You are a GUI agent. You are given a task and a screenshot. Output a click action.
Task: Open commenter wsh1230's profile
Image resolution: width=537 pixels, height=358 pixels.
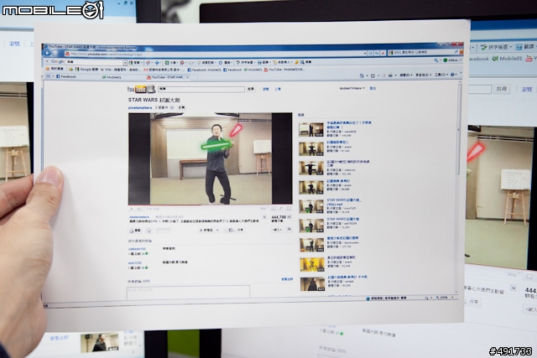click(x=134, y=263)
